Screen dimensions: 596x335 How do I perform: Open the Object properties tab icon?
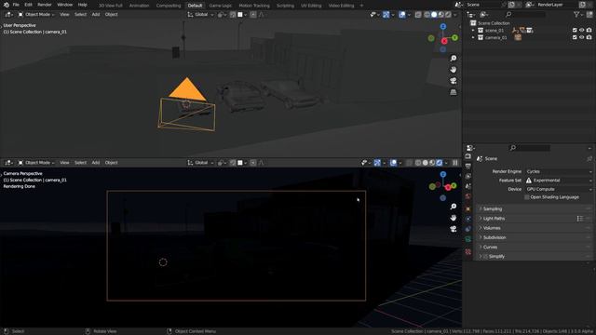pyautogui.click(x=467, y=208)
